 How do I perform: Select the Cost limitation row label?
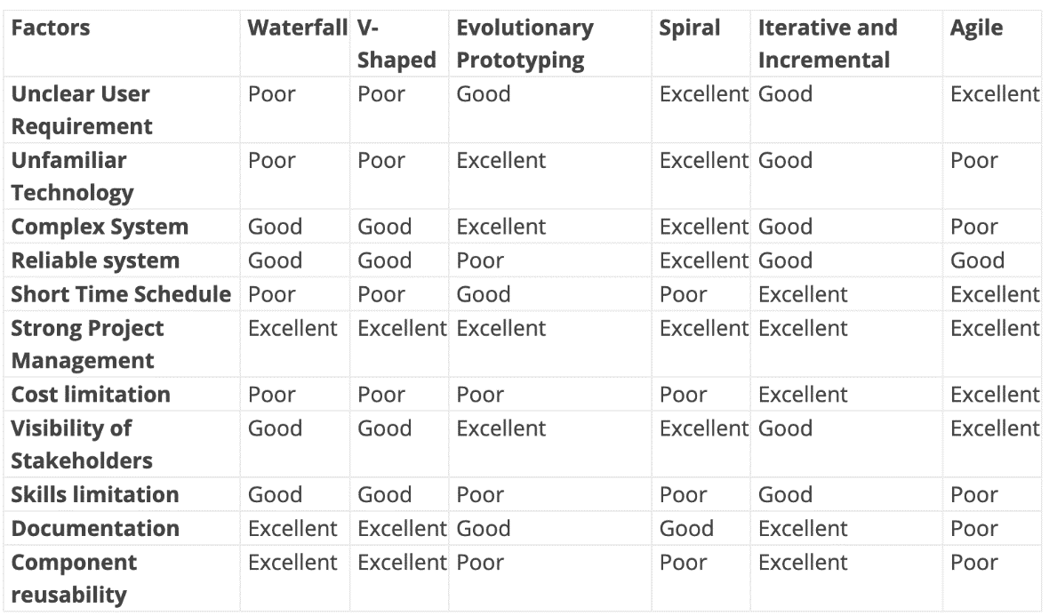click(91, 394)
